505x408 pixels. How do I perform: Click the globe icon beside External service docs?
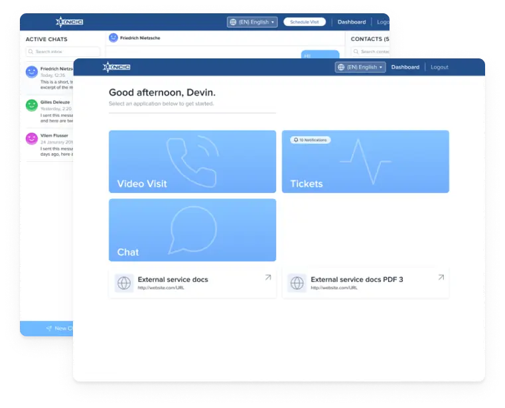point(124,283)
